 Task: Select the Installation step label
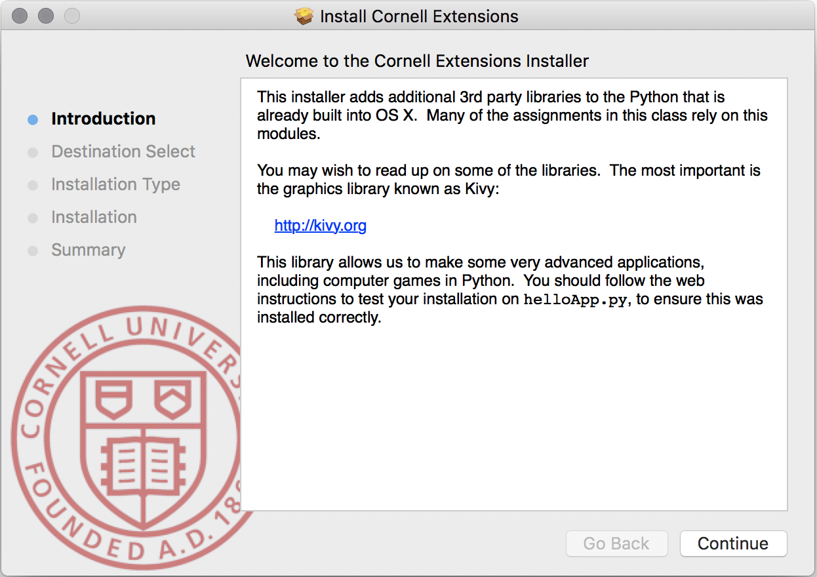coord(94,217)
